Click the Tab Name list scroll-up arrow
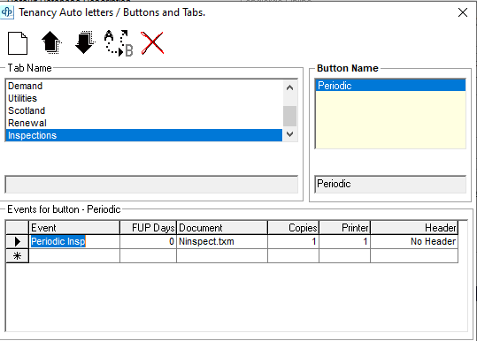 click(289, 87)
